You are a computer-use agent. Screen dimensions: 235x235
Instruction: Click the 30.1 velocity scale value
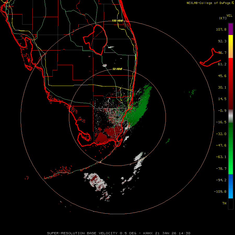[x=222, y=87]
